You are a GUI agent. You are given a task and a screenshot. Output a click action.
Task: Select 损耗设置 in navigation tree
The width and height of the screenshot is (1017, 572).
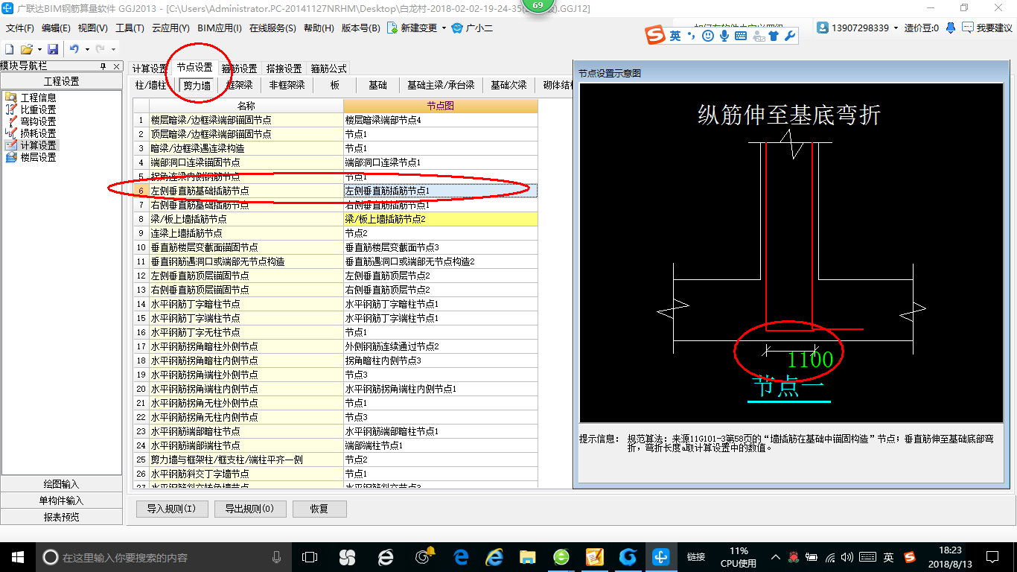click(x=38, y=133)
